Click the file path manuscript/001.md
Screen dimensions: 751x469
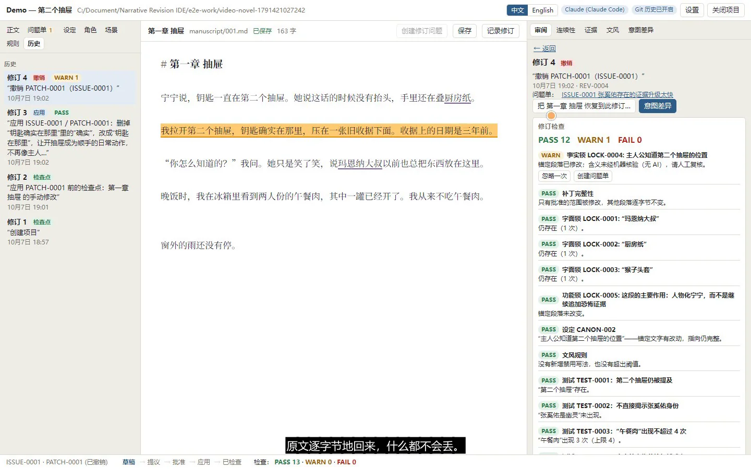(219, 31)
